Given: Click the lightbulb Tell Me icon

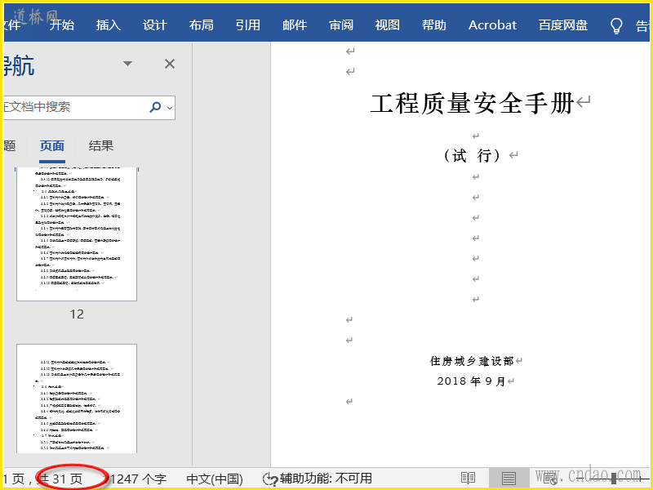Looking at the screenshot, I should coord(616,25).
